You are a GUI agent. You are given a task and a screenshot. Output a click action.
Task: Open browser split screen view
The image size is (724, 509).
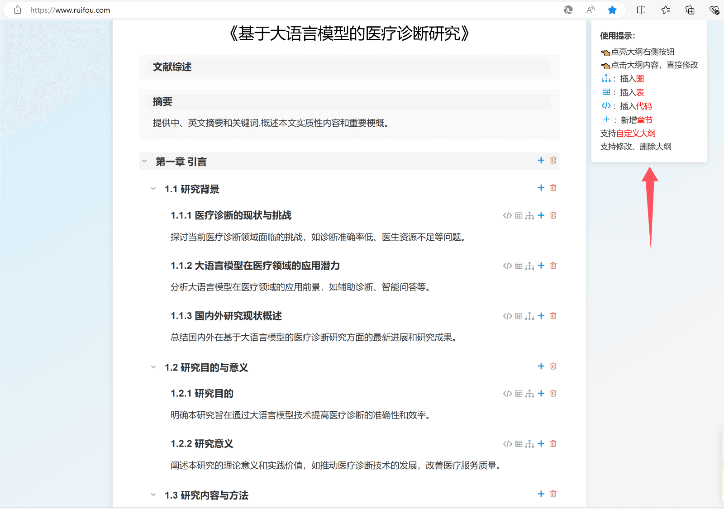(641, 10)
